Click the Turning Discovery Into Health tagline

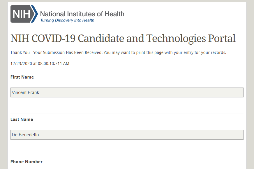[x=67, y=20]
